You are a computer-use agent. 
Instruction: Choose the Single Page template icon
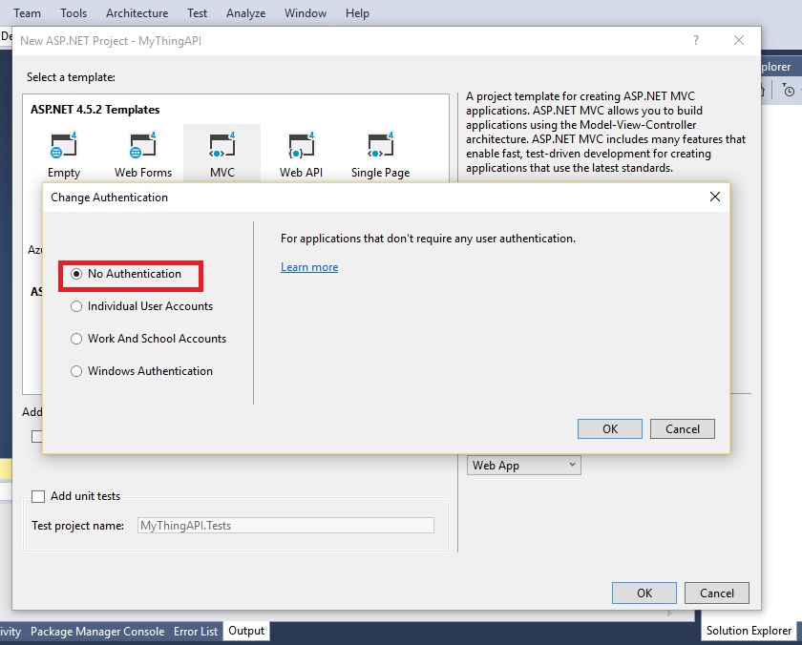380,147
